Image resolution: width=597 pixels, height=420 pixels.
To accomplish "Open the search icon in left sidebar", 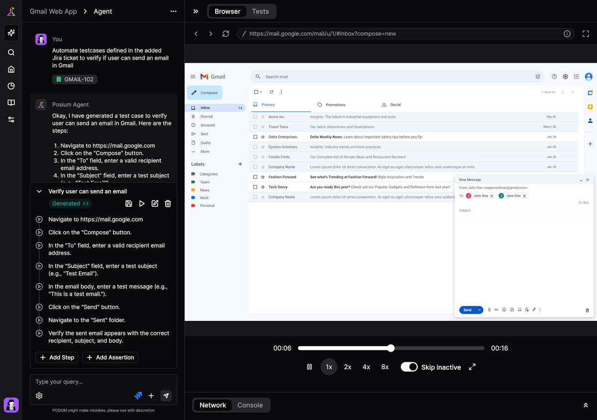I will click(11, 53).
